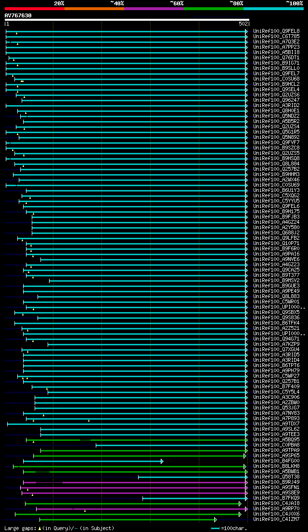Open hit UniRef100_A5BII8
The image size is (308, 532).
(x=276, y=53)
